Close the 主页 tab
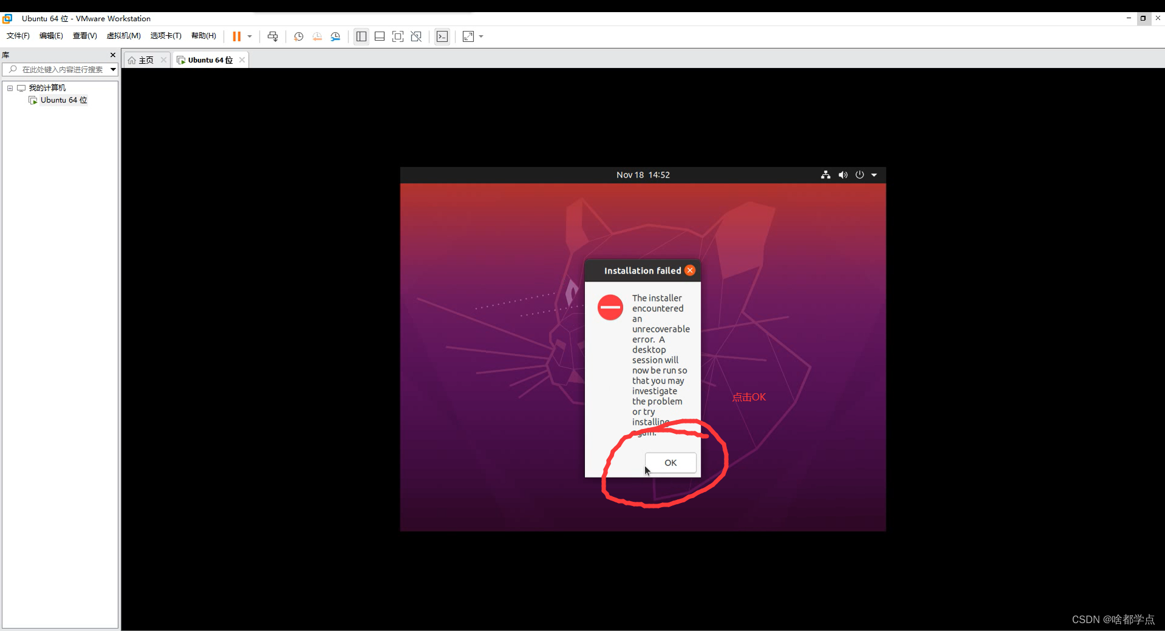1165x631 pixels. pos(163,60)
